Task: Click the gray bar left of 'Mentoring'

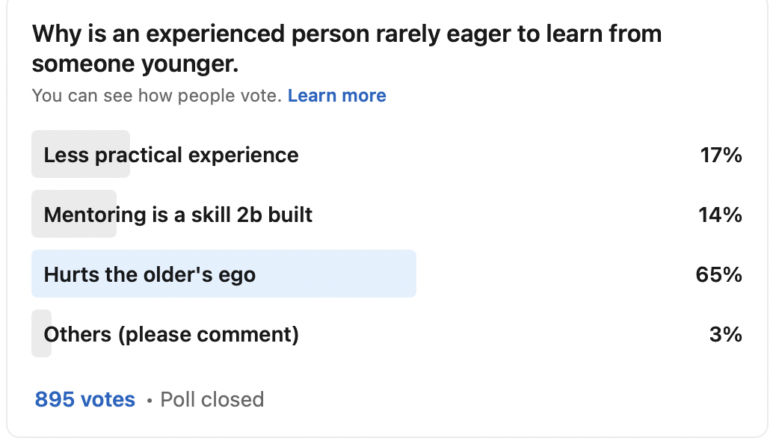Action: tap(37, 215)
